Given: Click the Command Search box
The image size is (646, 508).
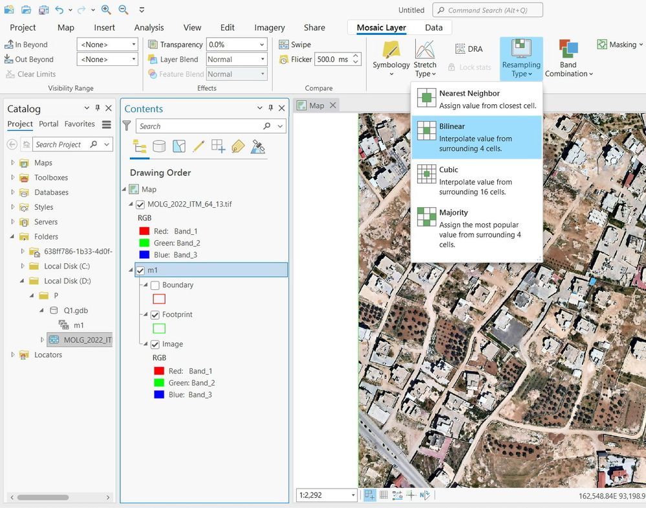Looking at the screenshot, I should tap(488, 10).
